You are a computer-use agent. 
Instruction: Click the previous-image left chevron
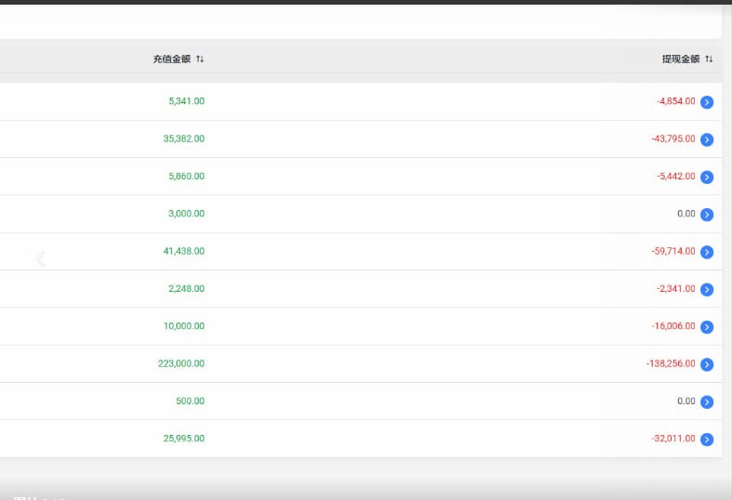click(41, 259)
